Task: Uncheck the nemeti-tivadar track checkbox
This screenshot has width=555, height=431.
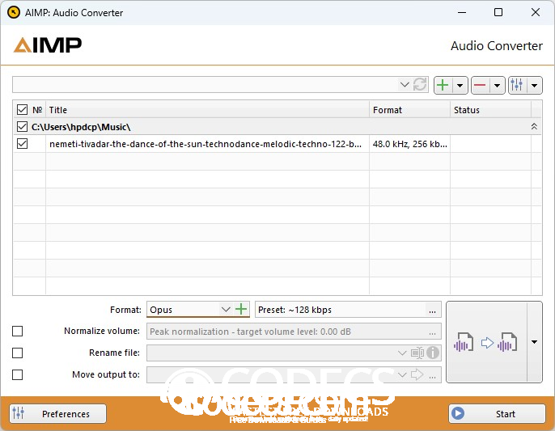Action: pos(22,144)
